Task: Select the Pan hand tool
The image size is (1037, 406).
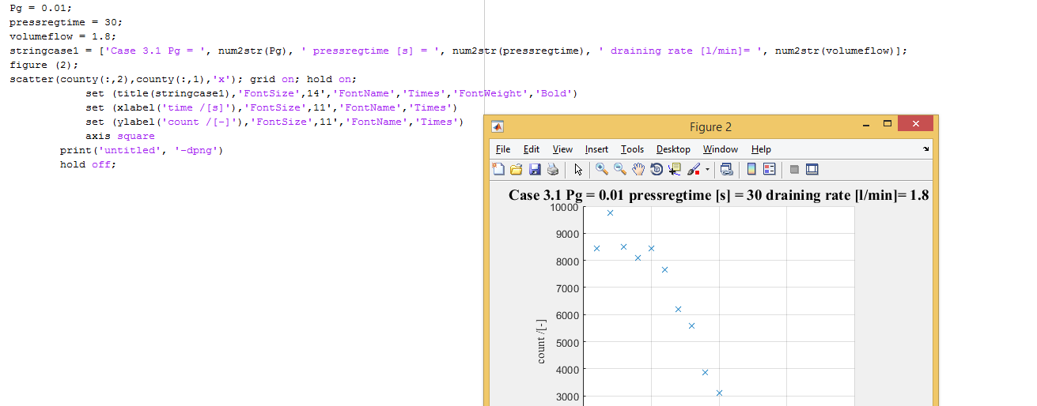Action: coord(638,169)
